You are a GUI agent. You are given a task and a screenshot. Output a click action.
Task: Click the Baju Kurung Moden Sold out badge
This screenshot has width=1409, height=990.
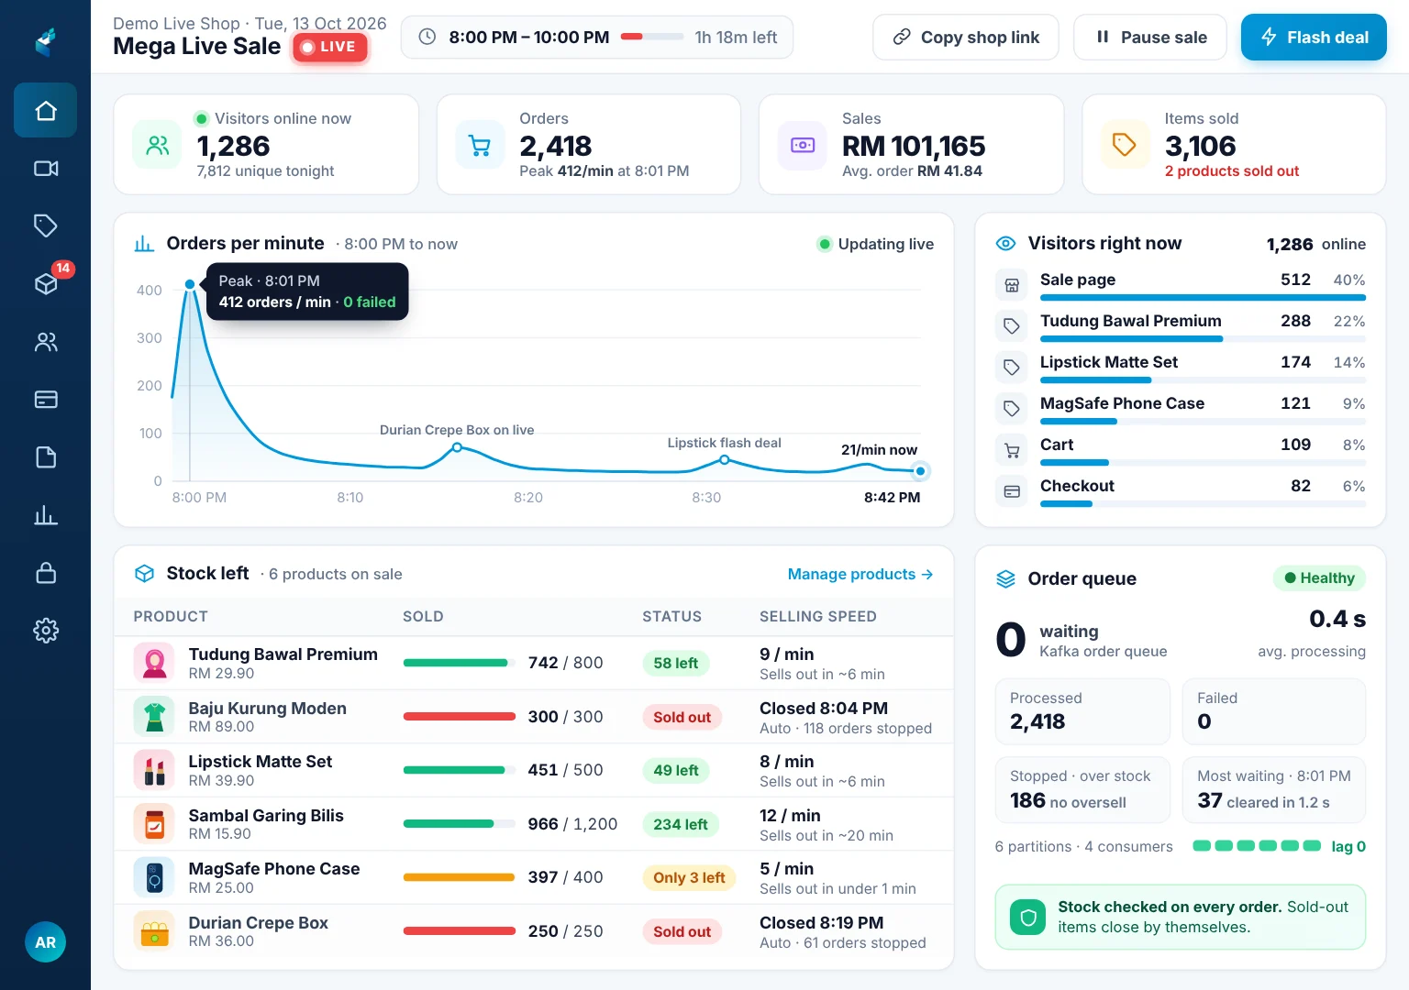pos(682,717)
